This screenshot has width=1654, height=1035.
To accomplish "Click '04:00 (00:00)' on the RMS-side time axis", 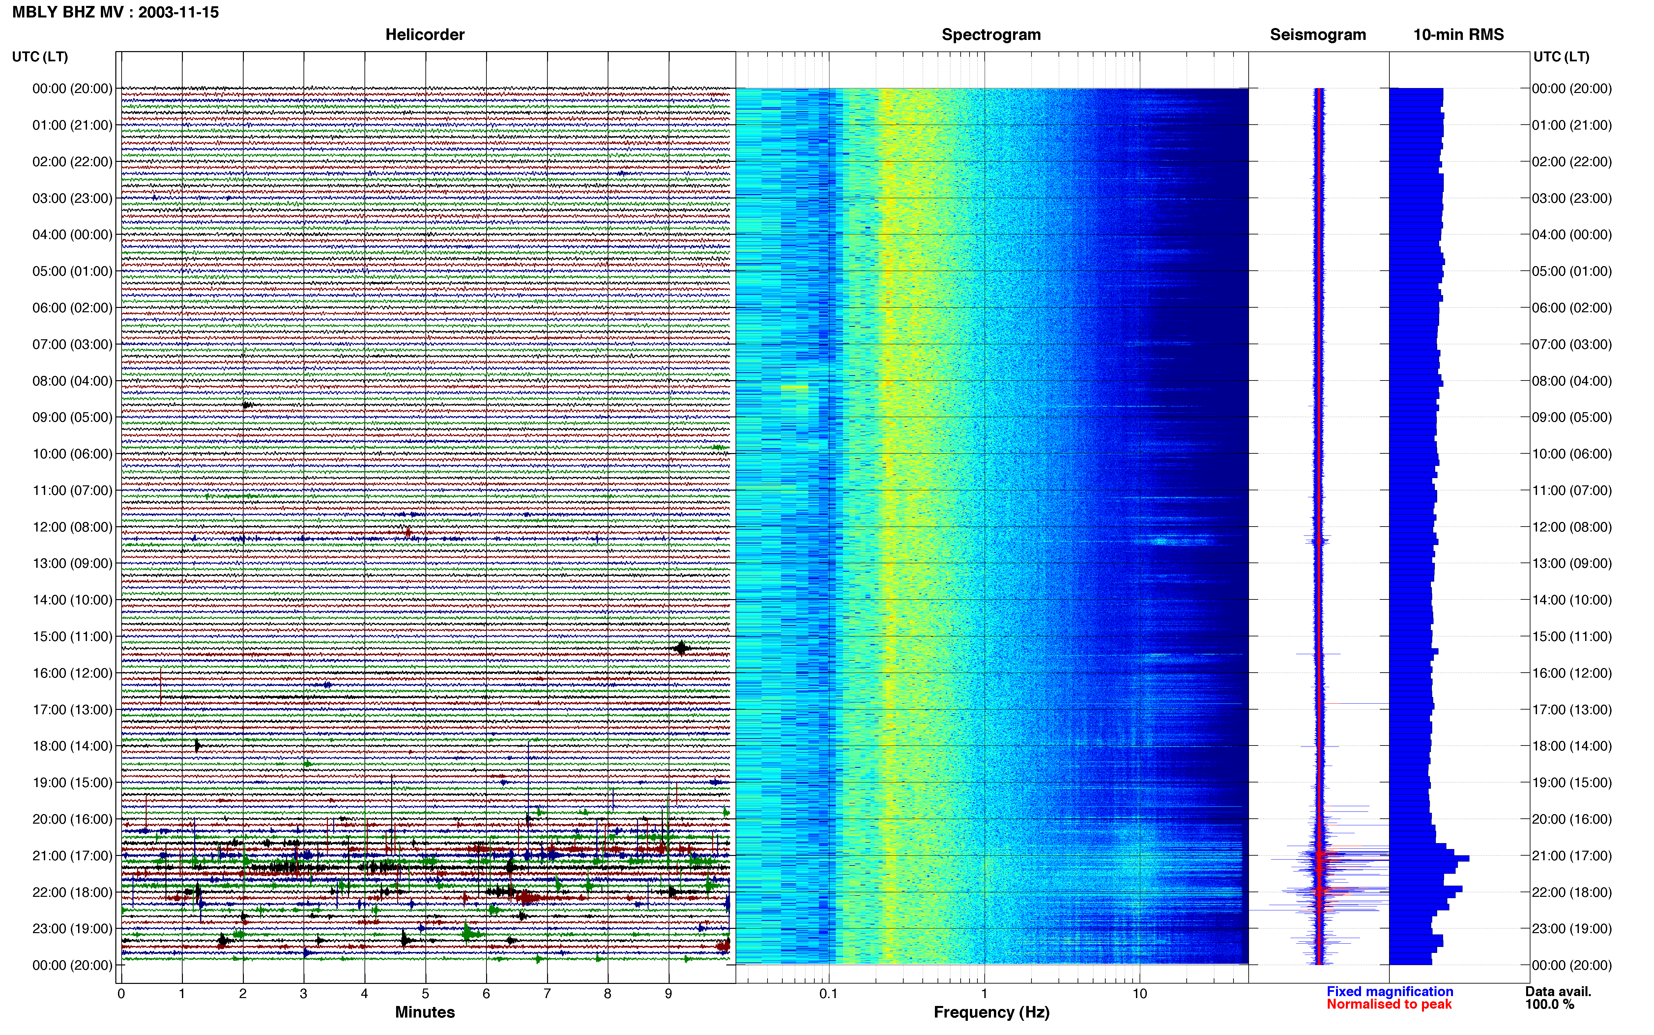I will (x=1571, y=235).
